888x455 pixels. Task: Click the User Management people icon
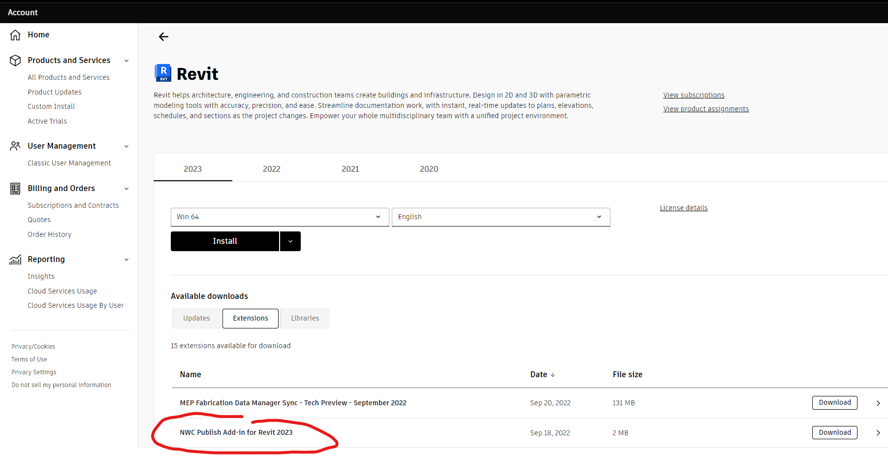[15, 146]
